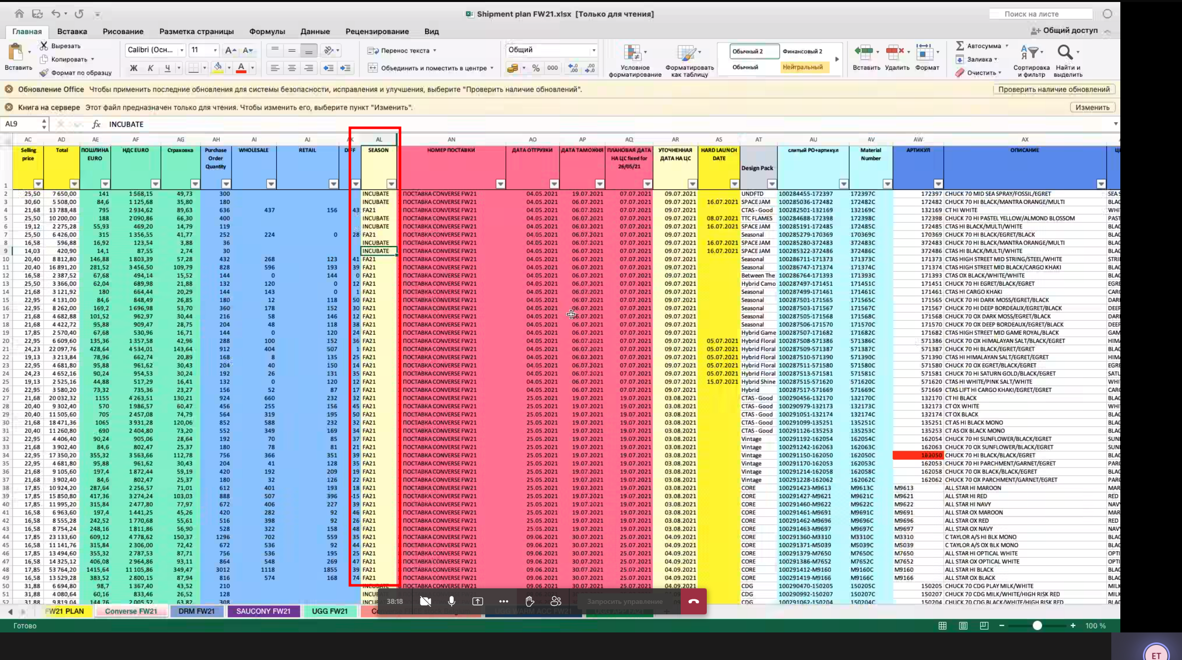This screenshot has height=660, width=1182.
Task: Toggle Wrap Text (Перенос текста)
Action: tap(401, 51)
